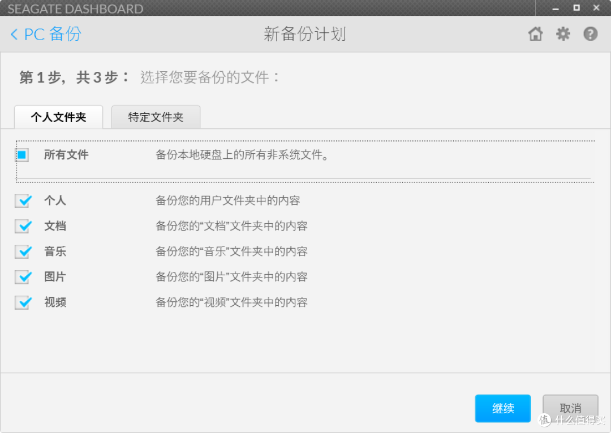
Task: Go back to PC 备份 screen
Action: pyautogui.click(x=46, y=34)
